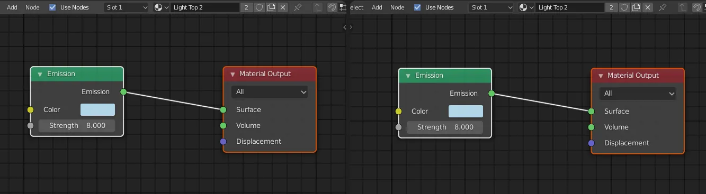Collapse Material Output node in right editor
Screen dimensions: 706x194
[x=600, y=76]
